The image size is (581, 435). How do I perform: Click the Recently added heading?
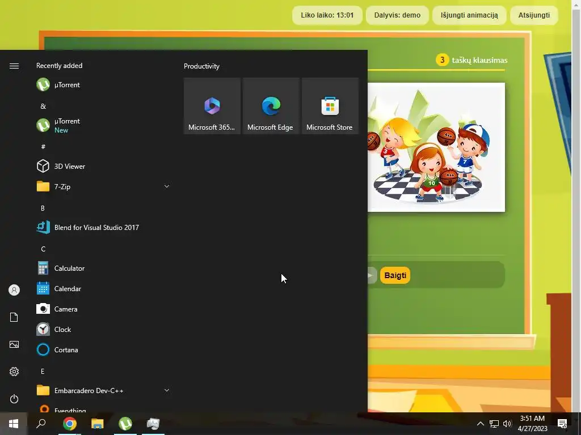[x=59, y=66]
